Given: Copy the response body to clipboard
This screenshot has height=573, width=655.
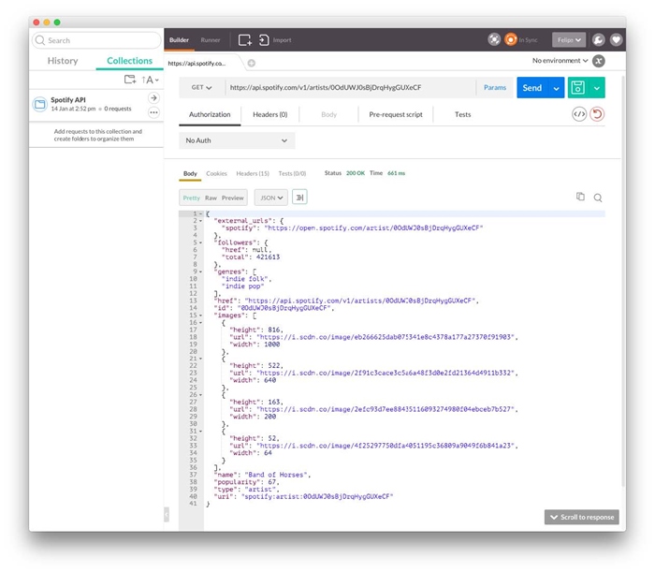Looking at the screenshot, I should coord(580,197).
